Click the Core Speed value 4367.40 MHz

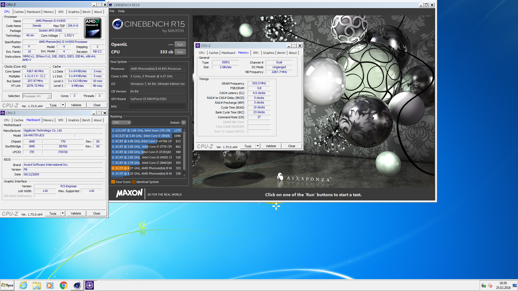pyautogui.click(x=35, y=71)
